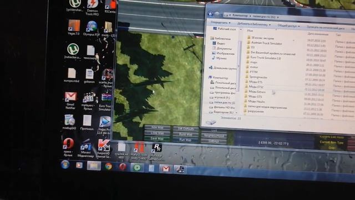Viewport: 355px width, 200px height.
Task: Select the maps folder in file list
Action: (x=252, y=62)
